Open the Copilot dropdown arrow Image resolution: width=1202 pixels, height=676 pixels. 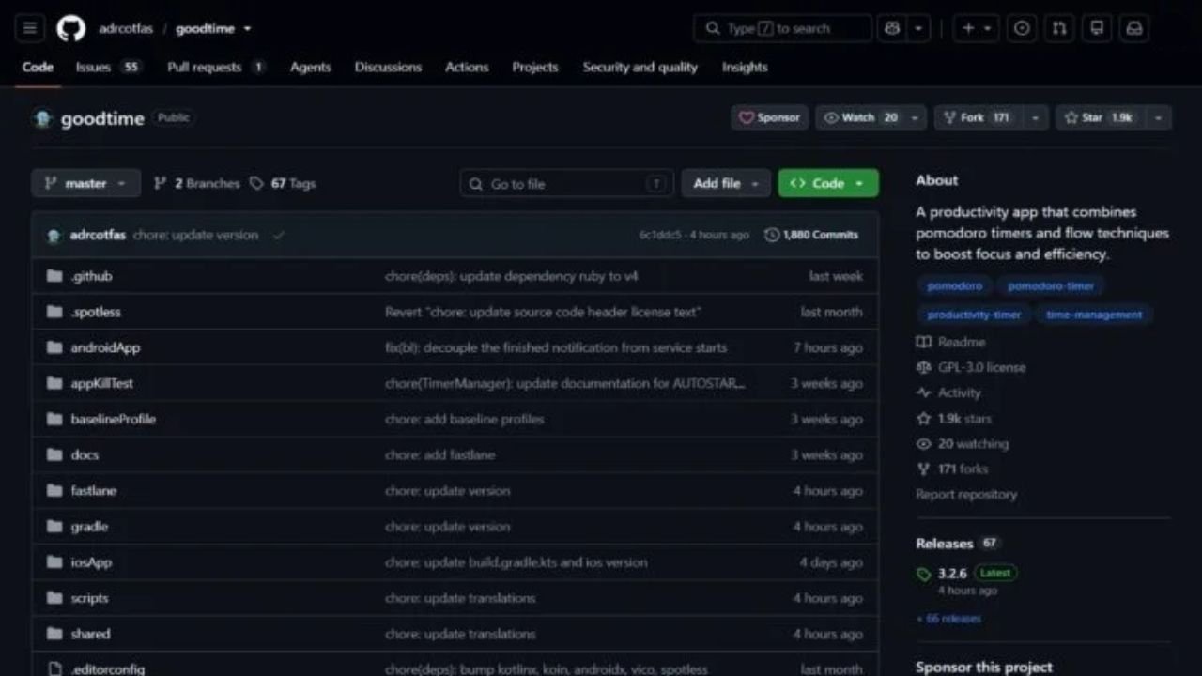click(x=918, y=28)
